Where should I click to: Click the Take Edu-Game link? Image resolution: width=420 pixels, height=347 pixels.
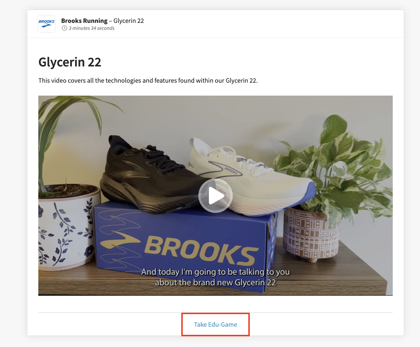tap(216, 324)
